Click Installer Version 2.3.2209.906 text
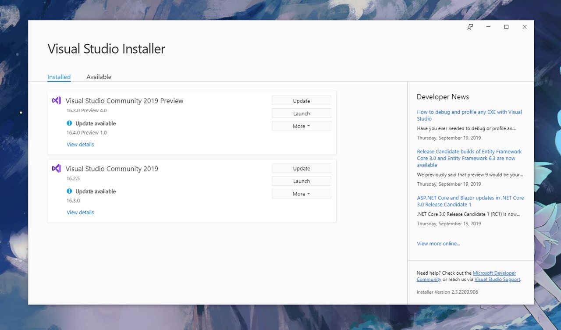This screenshot has height=330, width=561. [447, 292]
